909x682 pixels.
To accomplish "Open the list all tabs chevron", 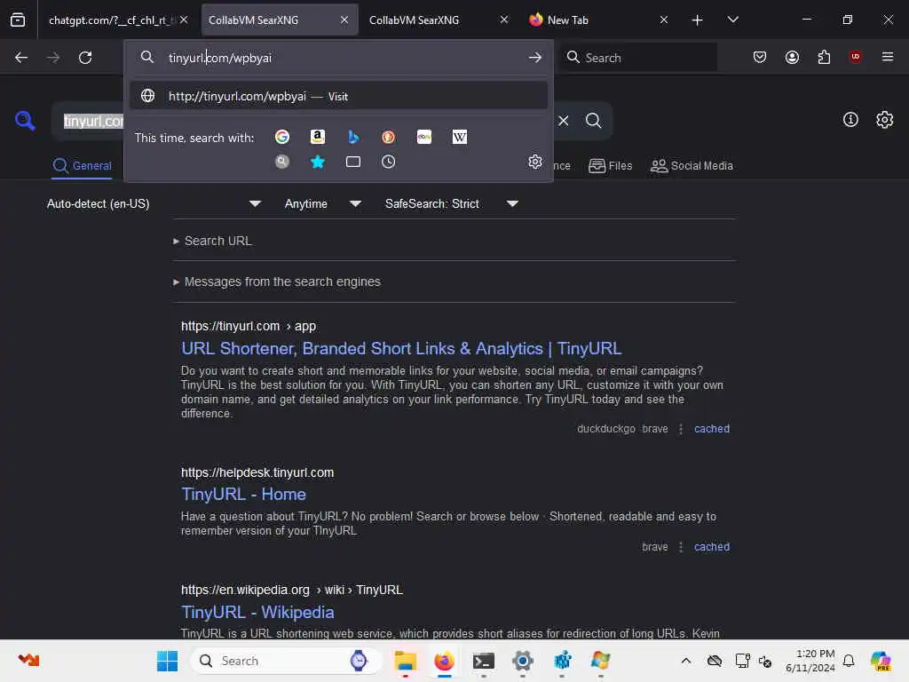I will click(x=732, y=20).
